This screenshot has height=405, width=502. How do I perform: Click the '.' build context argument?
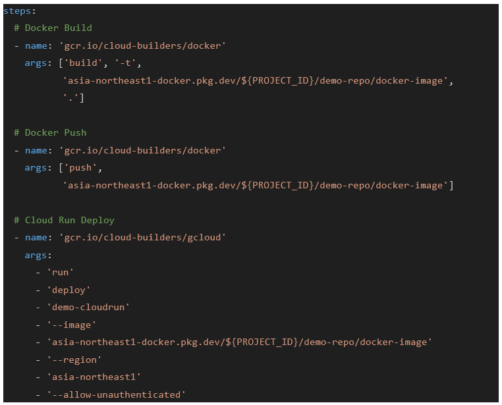point(70,97)
